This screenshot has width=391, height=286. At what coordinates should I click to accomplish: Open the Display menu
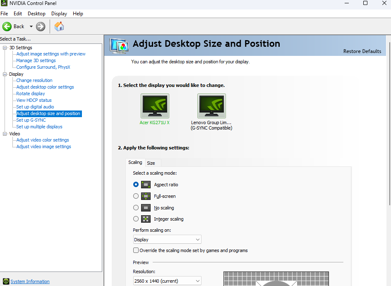pyautogui.click(x=59, y=14)
